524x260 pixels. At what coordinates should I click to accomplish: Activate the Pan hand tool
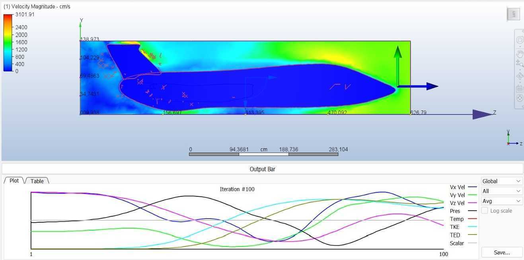pyautogui.click(x=520, y=53)
